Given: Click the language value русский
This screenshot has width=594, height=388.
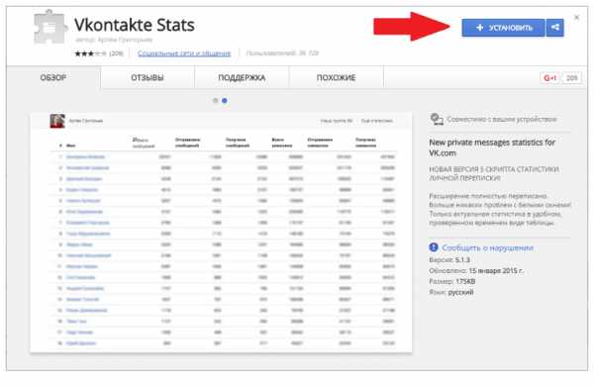Looking at the screenshot, I should [x=460, y=293].
